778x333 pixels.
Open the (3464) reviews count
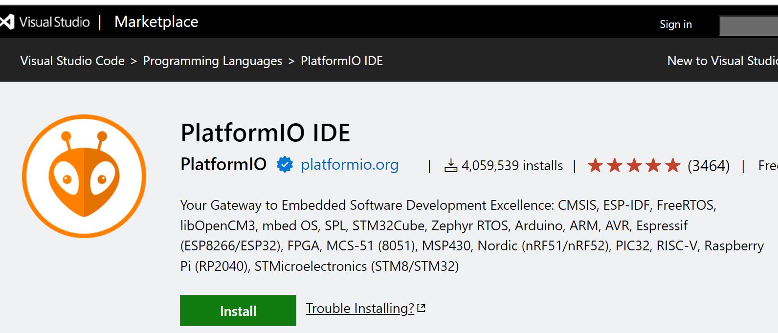click(x=708, y=166)
